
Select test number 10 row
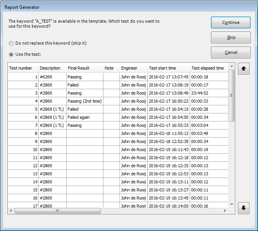pyautogui.click(x=118, y=150)
